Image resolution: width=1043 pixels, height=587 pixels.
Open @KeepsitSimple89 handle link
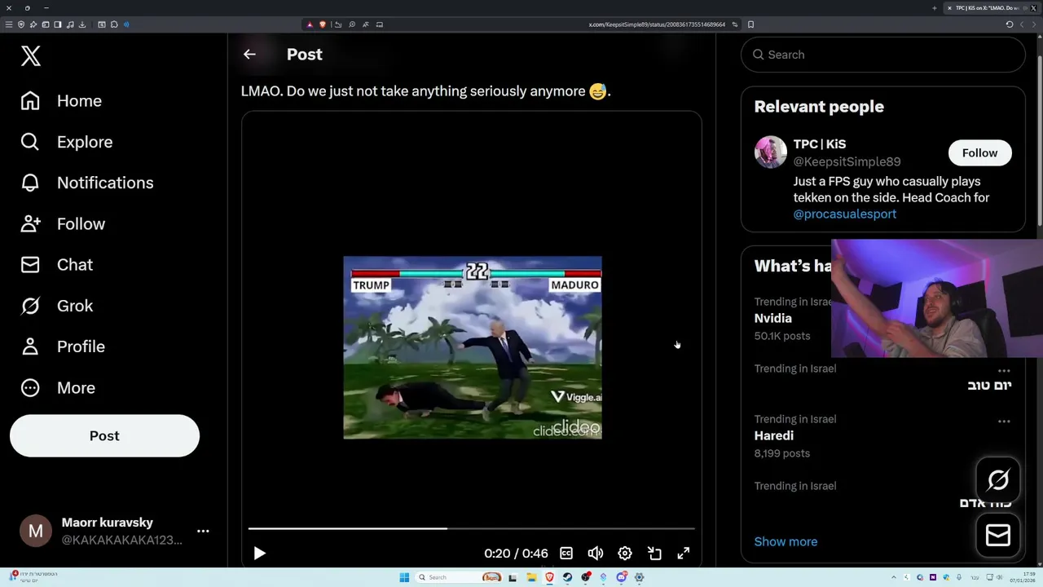847,161
